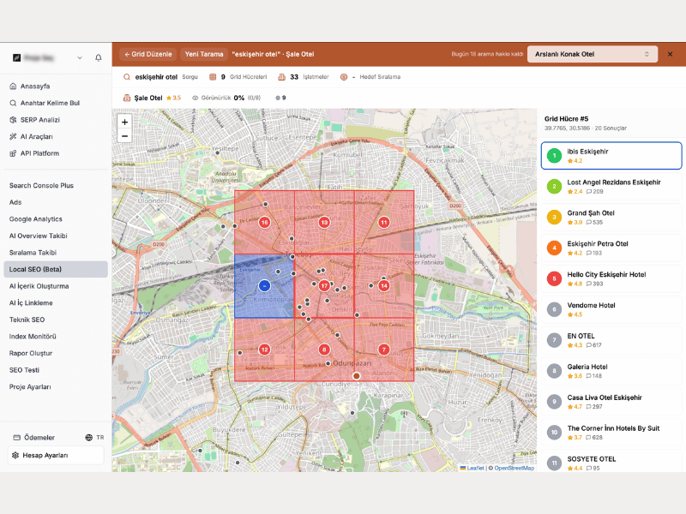
Task: Switch language via TR globe
Action: tap(94, 438)
